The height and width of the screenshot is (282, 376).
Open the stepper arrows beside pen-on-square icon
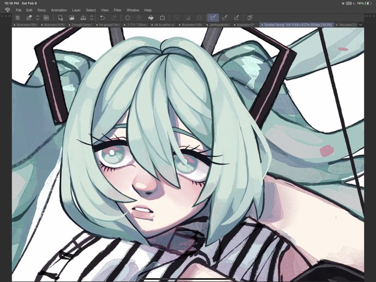point(38,18)
